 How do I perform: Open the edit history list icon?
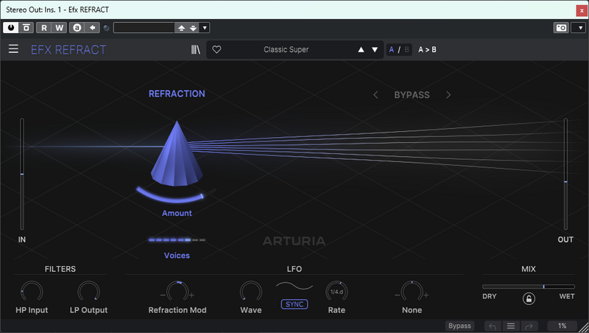click(x=510, y=326)
